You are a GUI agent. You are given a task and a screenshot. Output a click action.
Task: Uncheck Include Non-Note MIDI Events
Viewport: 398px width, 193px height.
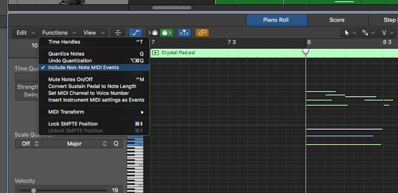click(x=83, y=67)
